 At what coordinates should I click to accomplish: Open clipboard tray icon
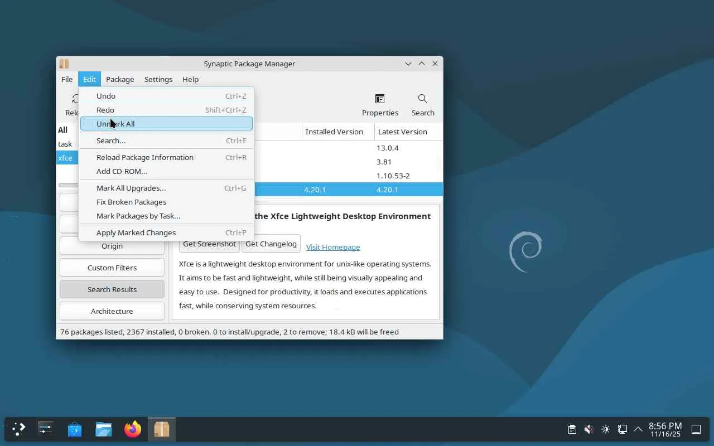pos(572,429)
